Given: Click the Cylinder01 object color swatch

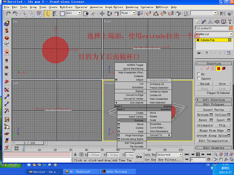Looking at the screenshot, I should (x=231, y=28).
